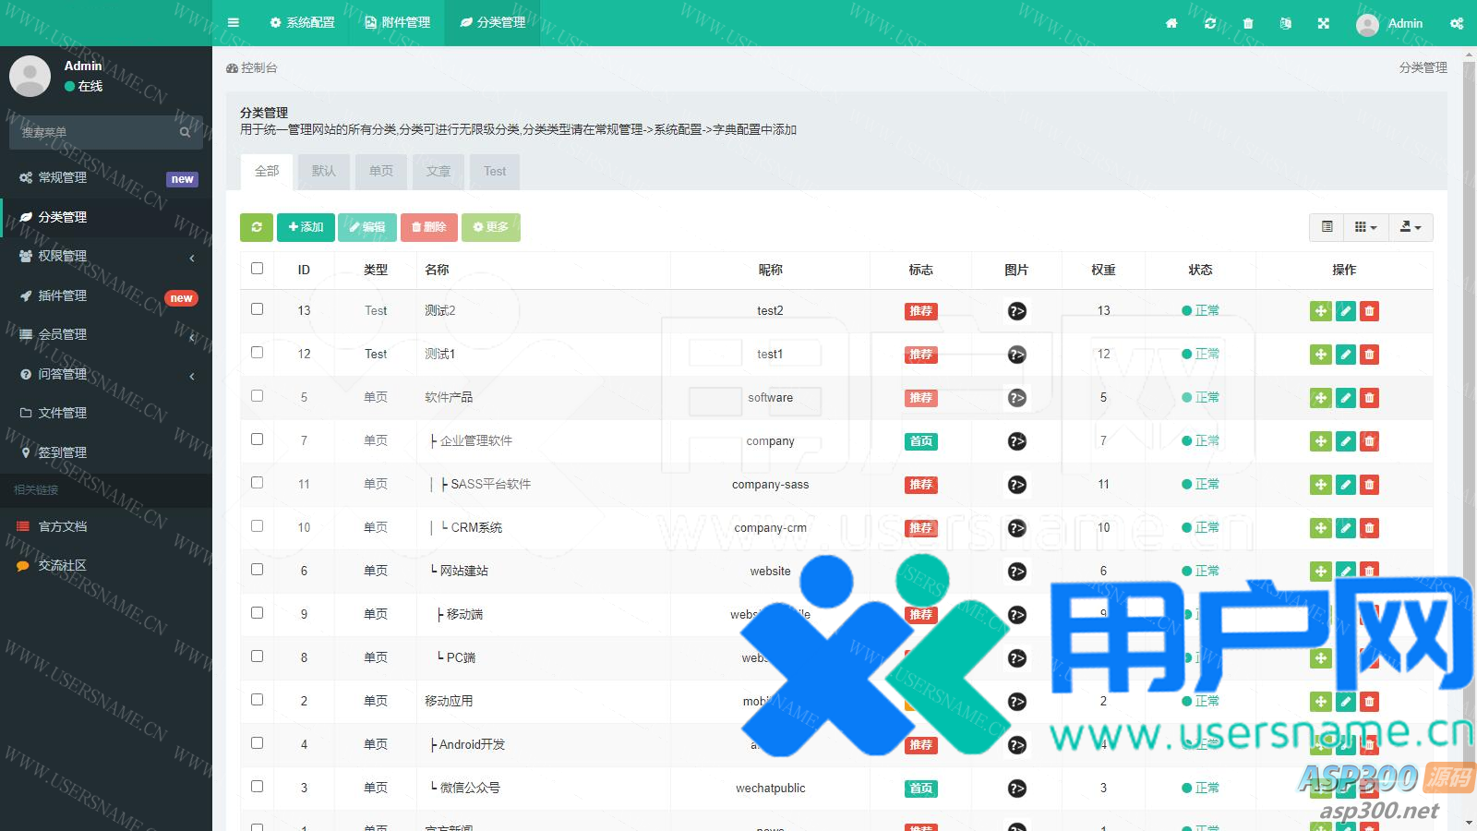Check the checkbox for 网站建站 row
Image resolution: width=1477 pixels, height=831 pixels.
click(x=257, y=569)
